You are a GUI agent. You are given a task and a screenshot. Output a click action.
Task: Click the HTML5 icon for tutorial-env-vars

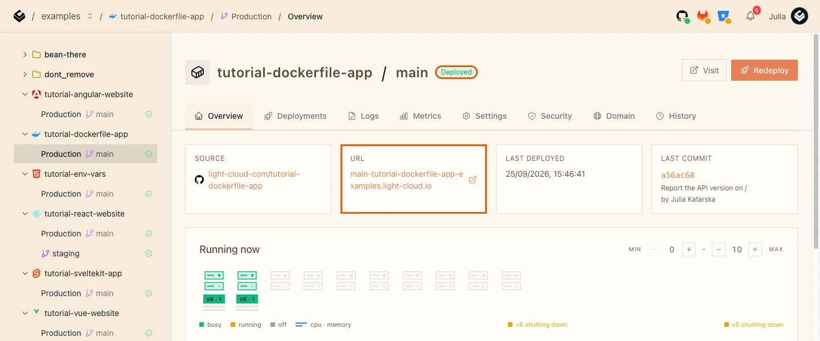(x=36, y=174)
